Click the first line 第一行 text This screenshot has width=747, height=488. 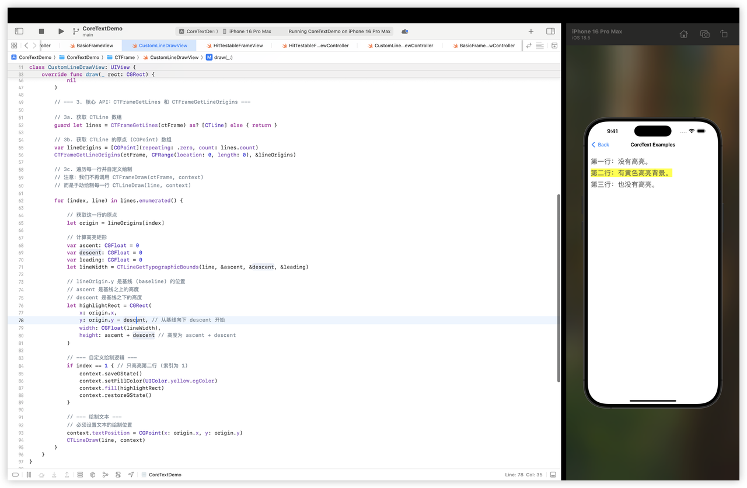coord(620,162)
